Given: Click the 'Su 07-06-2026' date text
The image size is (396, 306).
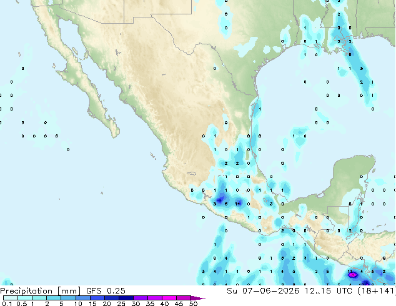Looking at the screenshot, I should point(263,291).
